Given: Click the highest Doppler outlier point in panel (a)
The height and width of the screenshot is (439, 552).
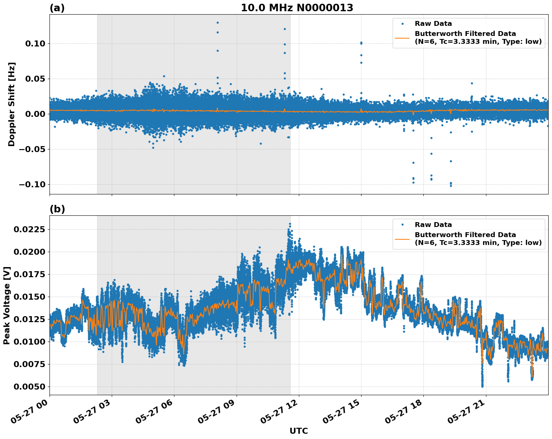Looking at the screenshot, I should [218, 23].
